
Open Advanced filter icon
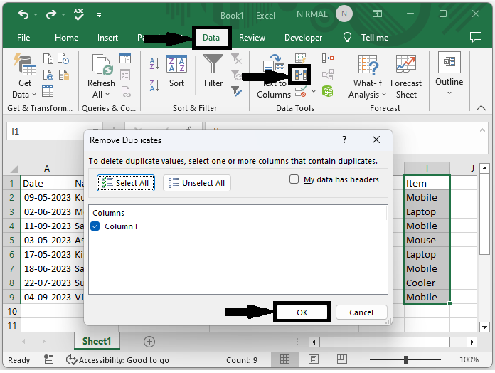236,91
